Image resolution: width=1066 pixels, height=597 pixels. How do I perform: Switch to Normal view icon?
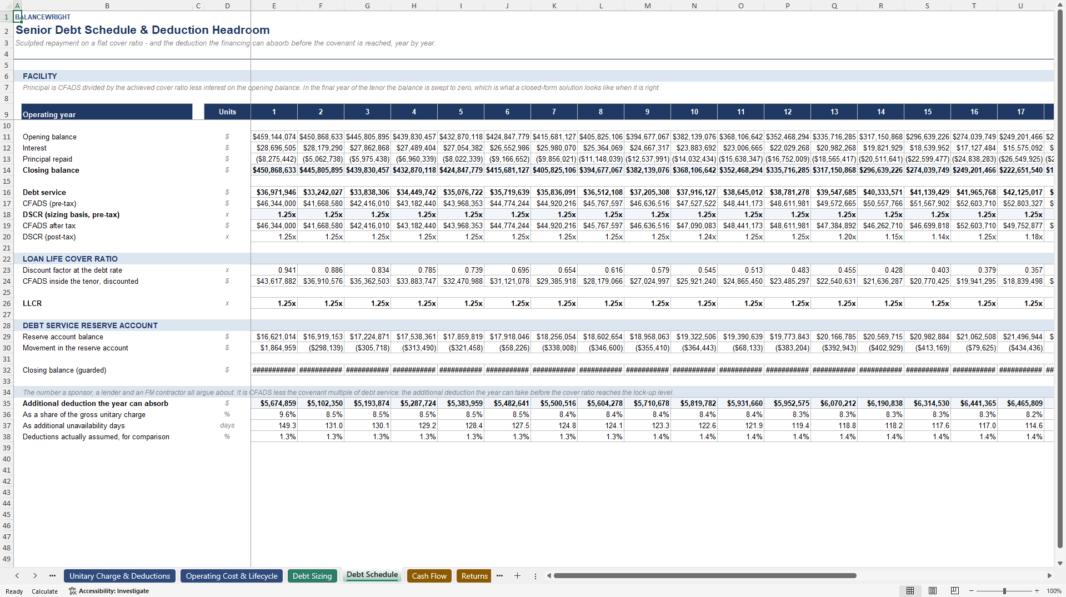[x=910, y=591]
